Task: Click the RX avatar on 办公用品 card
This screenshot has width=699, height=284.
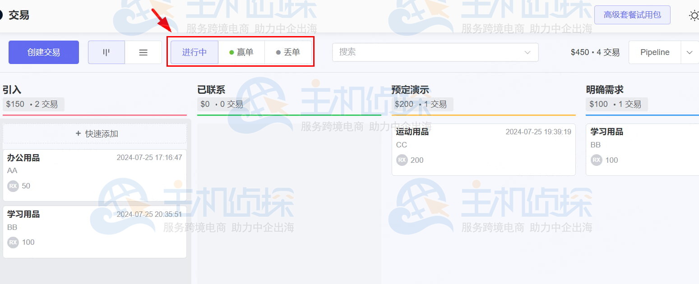Action: click(x=13, y=186)
